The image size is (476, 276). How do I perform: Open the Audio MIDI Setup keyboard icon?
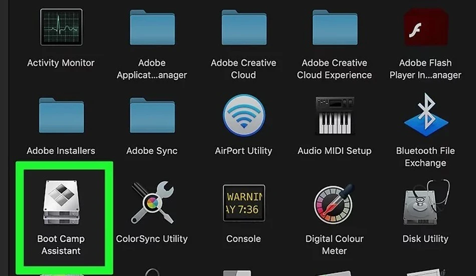(x=335, y=115)
